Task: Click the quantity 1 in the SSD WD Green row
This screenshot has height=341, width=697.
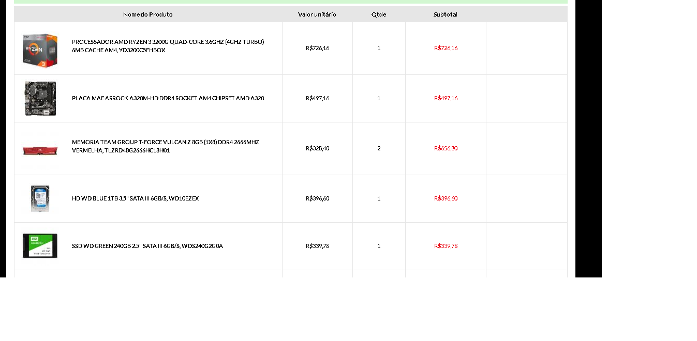Action: click(x=379, y=246)
